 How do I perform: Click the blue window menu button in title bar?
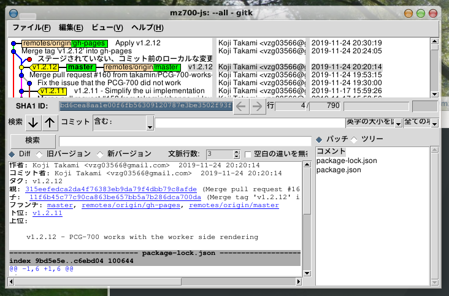pyautogui.click(x=13, y=13)
